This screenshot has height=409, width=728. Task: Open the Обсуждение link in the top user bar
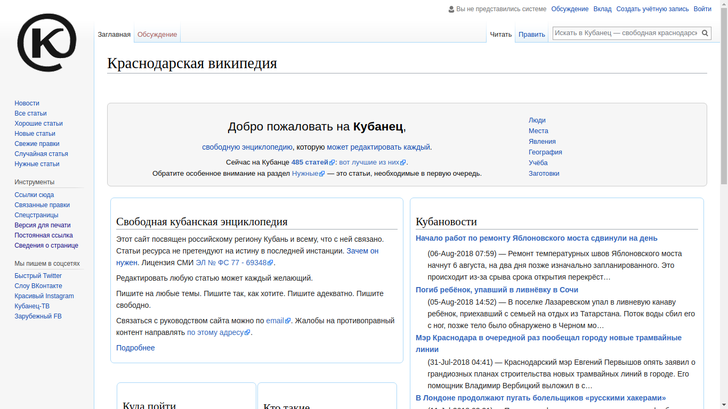tap(570, 9)
